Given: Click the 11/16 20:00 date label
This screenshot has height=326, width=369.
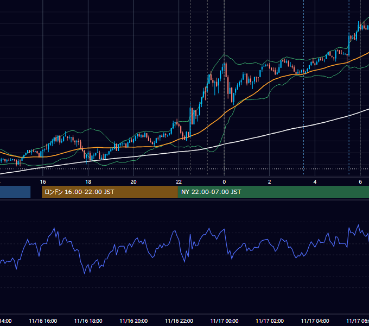Looking at the screenshot, I should pos(133,321).
